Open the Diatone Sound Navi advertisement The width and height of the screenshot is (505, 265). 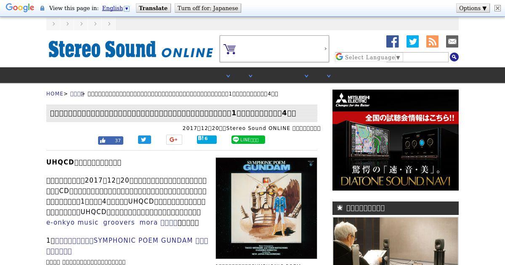(x=396, y=140)
